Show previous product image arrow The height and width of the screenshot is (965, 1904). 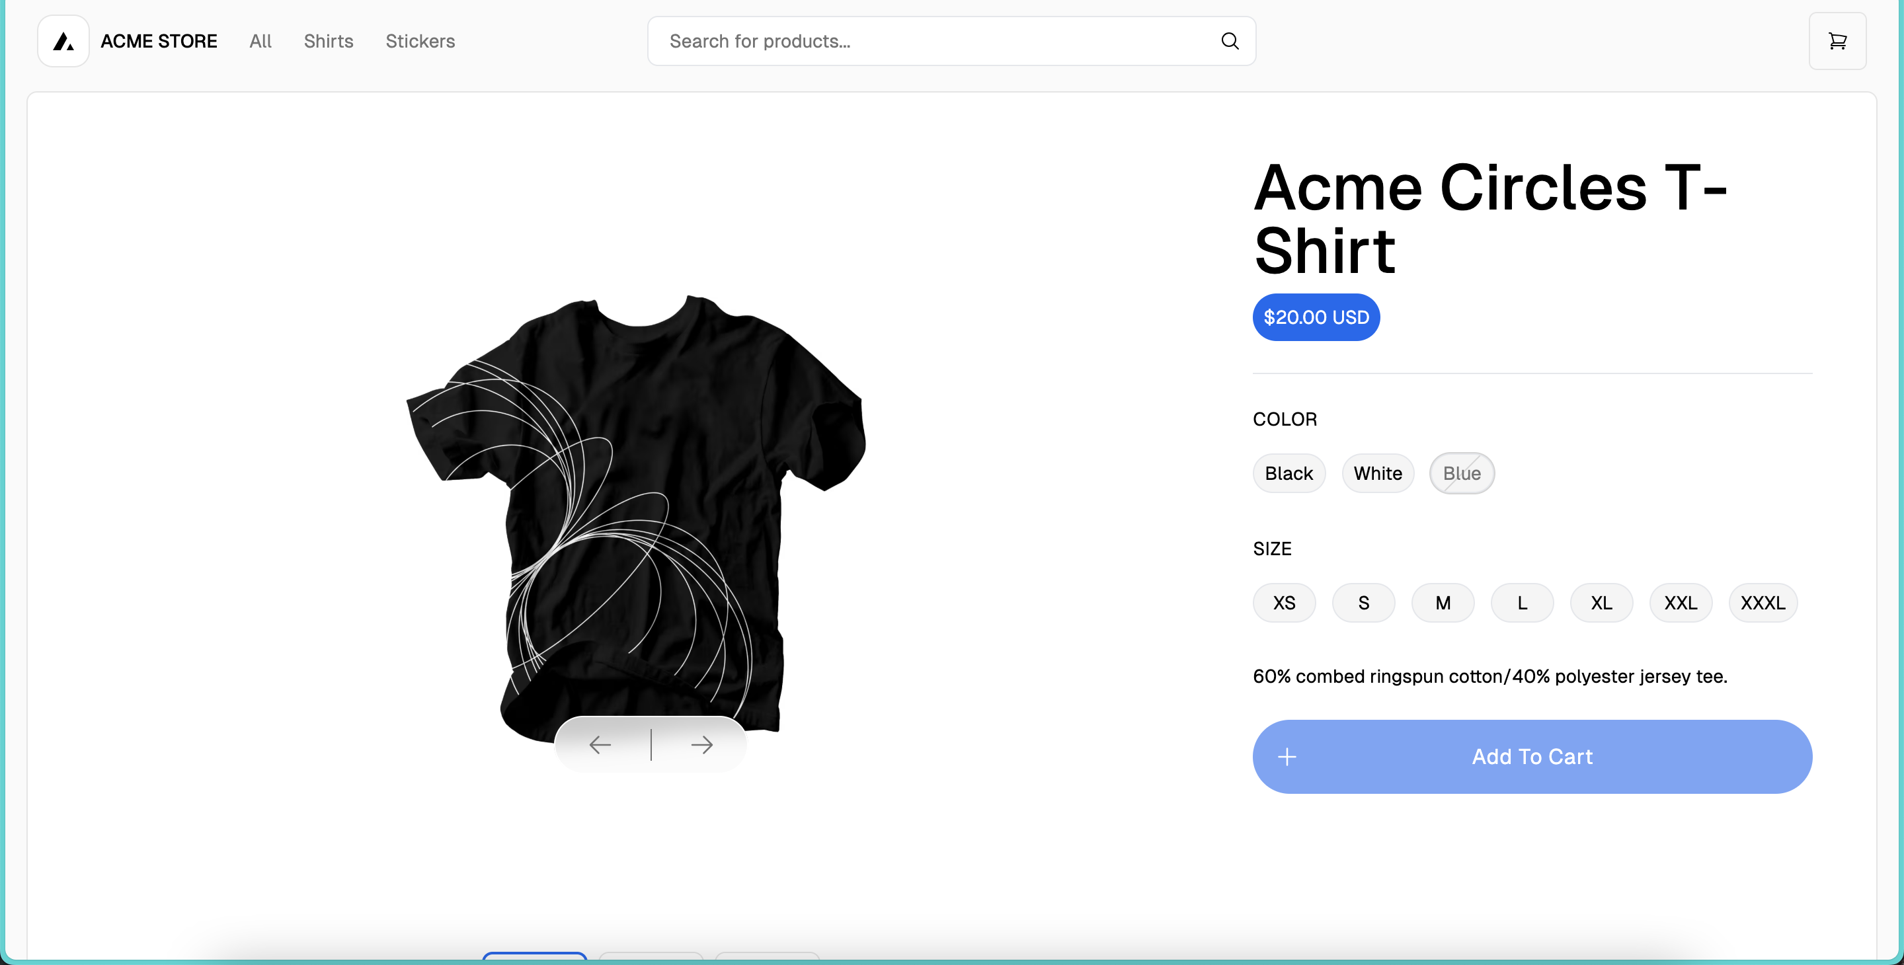(x=600, y=745)
